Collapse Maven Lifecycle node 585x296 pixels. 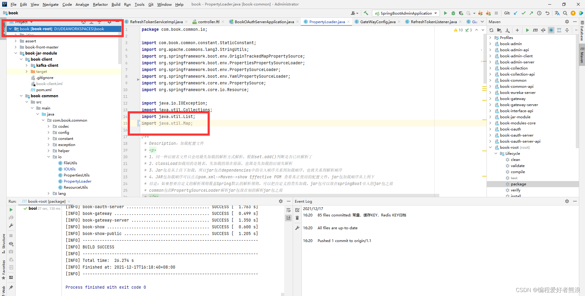point(496,153)
